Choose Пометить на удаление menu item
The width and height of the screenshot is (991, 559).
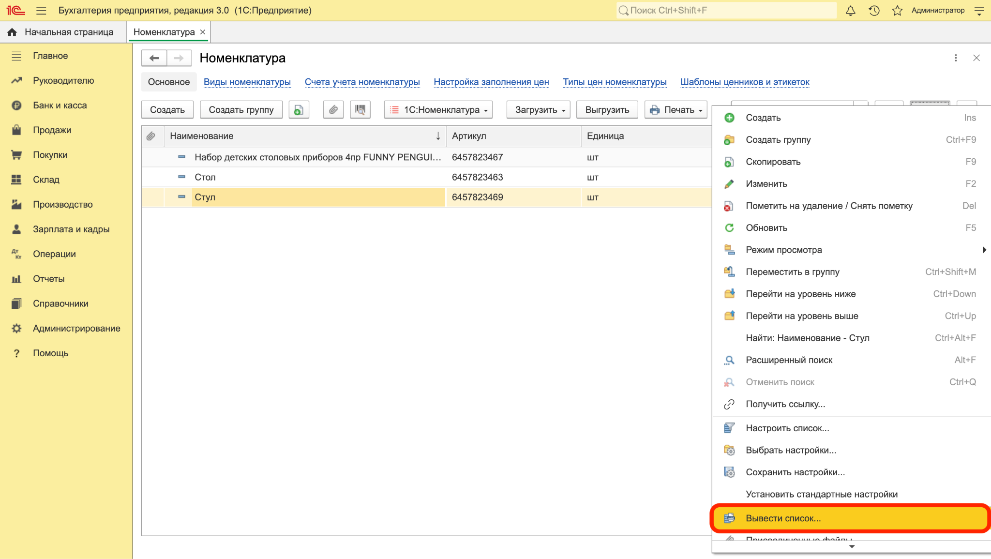tap(851, 206)
